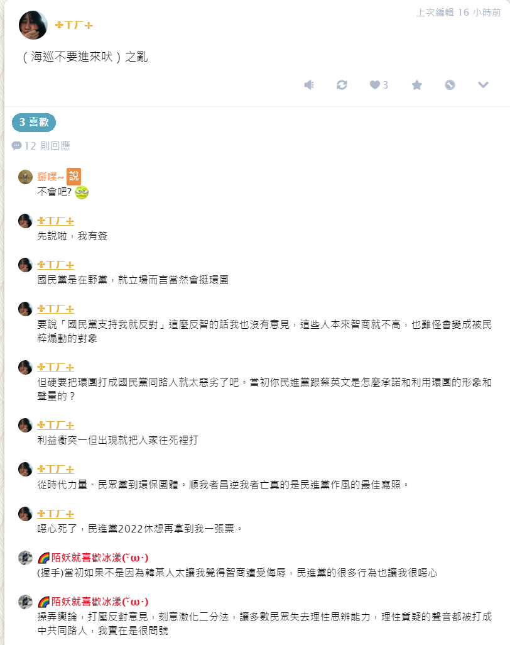Click the 上次編輯 16 小時前 timestamp
Image resolution: width=510 pixels, height=645 pixels.
click(x=458, y=13)
